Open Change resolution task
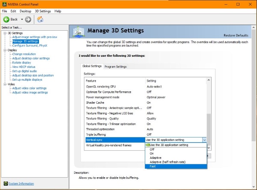Viewport: 257px width, 190px height. click(24, 54)
